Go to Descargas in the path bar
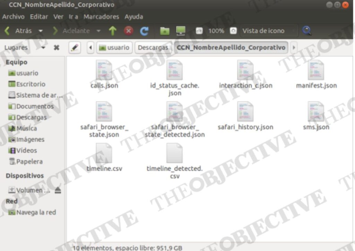The width and height of the screenshot is (355, 251). pos(153,48)
